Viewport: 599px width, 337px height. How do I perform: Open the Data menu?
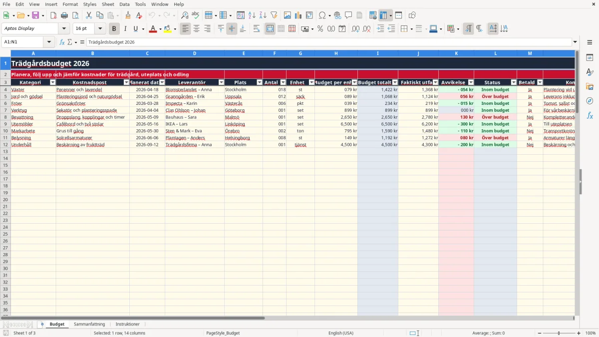[x=124, y=4]
